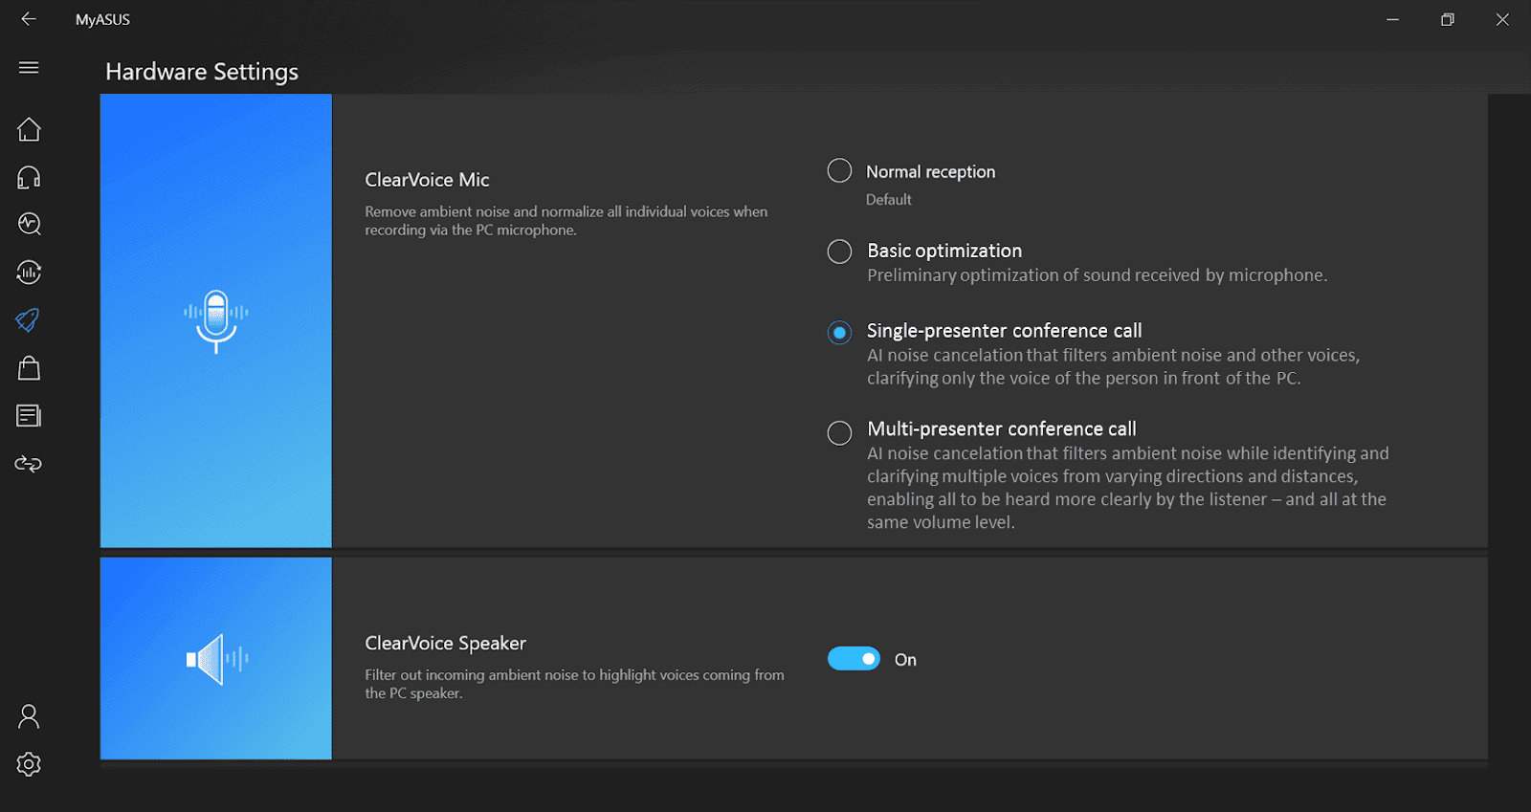Select Normal reception radio button

(839, 170)
